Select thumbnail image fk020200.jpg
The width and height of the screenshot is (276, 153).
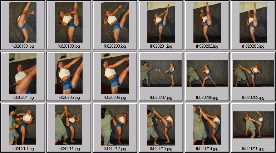coord(115,23)
